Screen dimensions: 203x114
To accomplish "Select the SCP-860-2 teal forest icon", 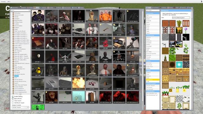I will (78, 97).
